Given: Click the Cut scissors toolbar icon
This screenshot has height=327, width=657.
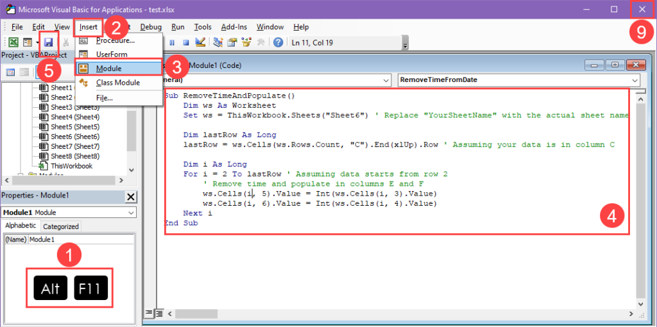Looking at the screenshot, I should (x=66, y=42).
